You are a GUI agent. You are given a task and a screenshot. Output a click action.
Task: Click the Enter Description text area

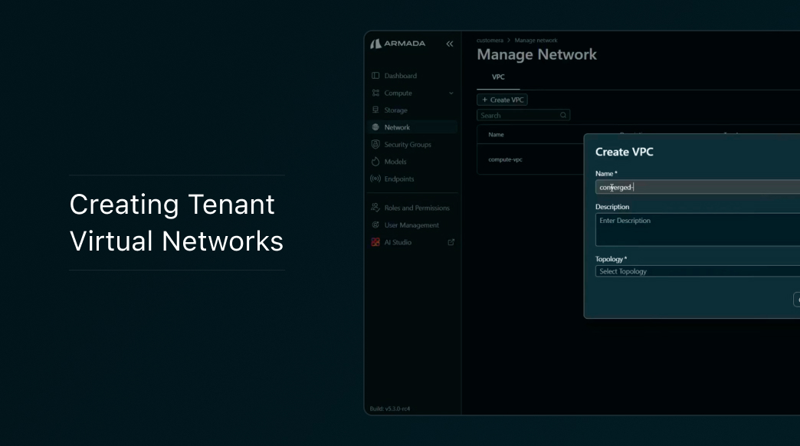point(697,230)
